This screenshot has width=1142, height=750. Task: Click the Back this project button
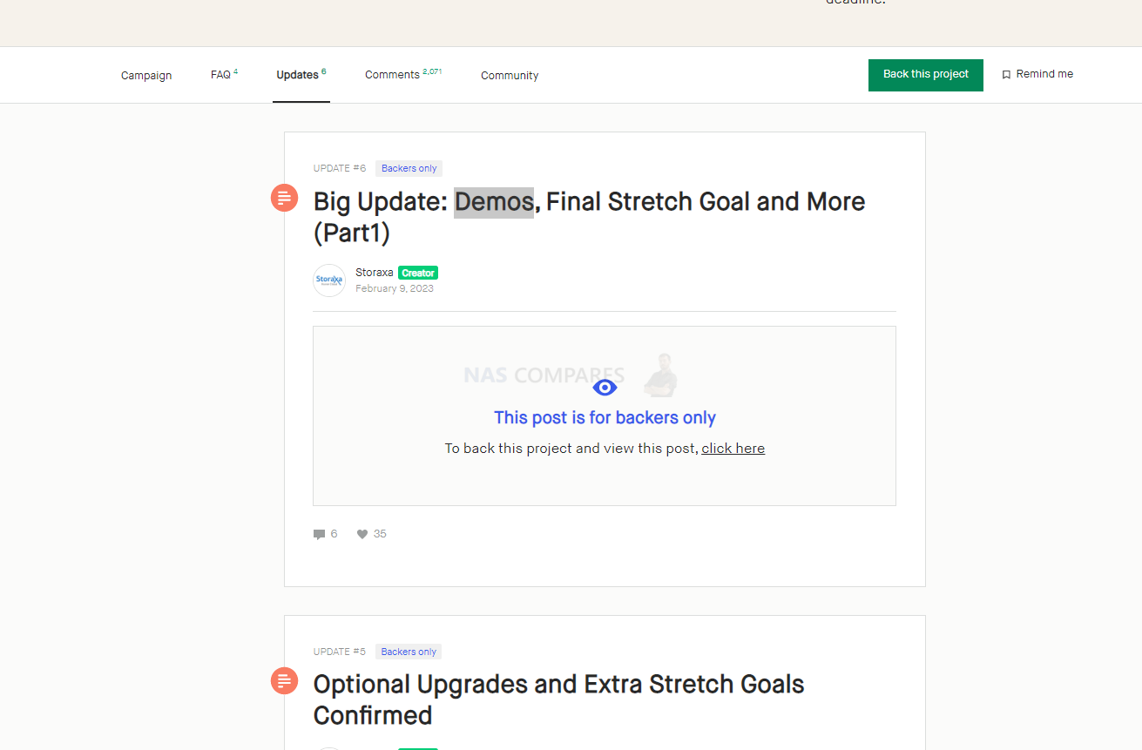pos(926,75)
